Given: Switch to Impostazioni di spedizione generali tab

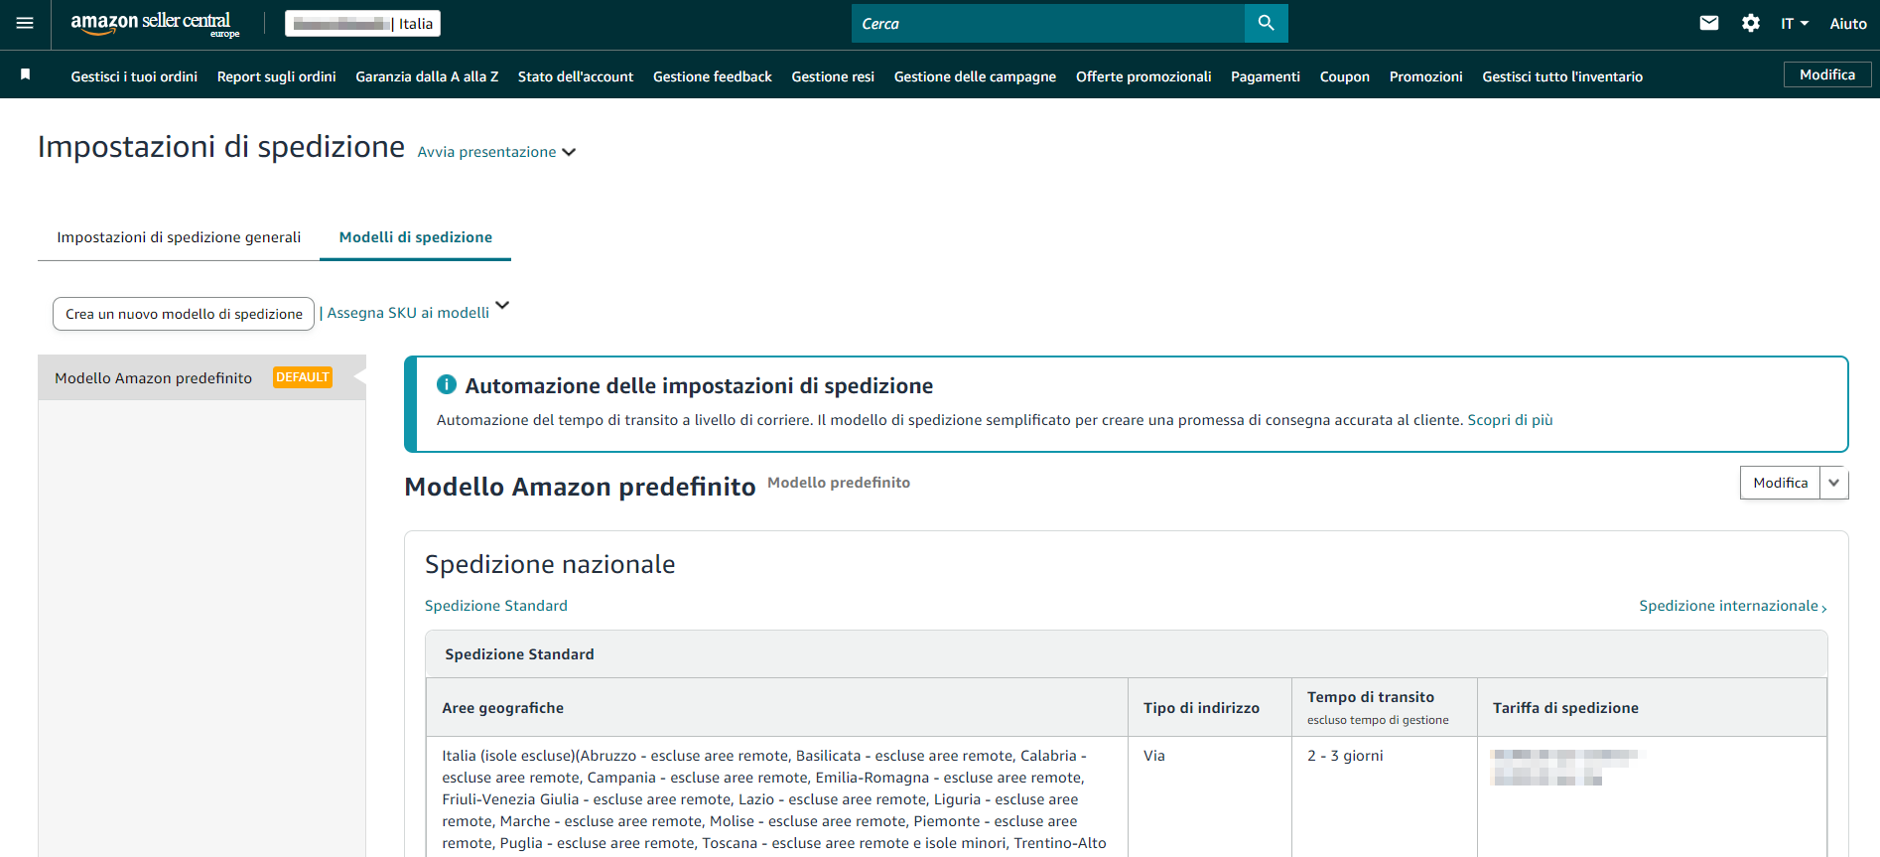Looking at the screenshot, I should [179, 237].
